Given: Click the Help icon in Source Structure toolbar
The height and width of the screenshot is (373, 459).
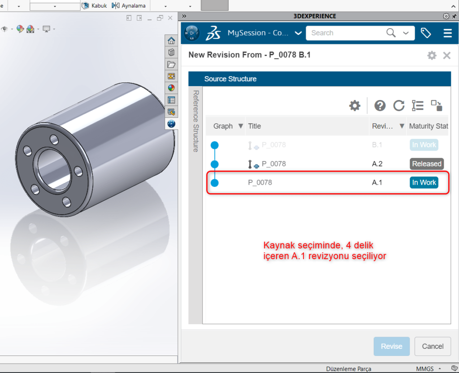Looking at the screenshot, I should point(380,105).
